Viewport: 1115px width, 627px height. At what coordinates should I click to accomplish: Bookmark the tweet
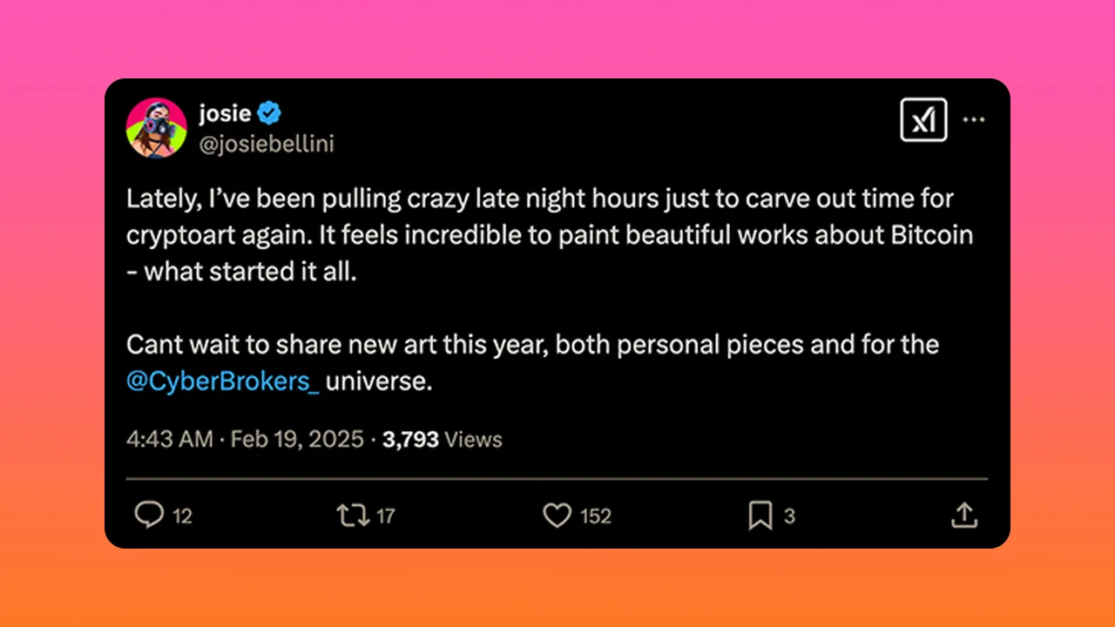[x=760, y=516]
